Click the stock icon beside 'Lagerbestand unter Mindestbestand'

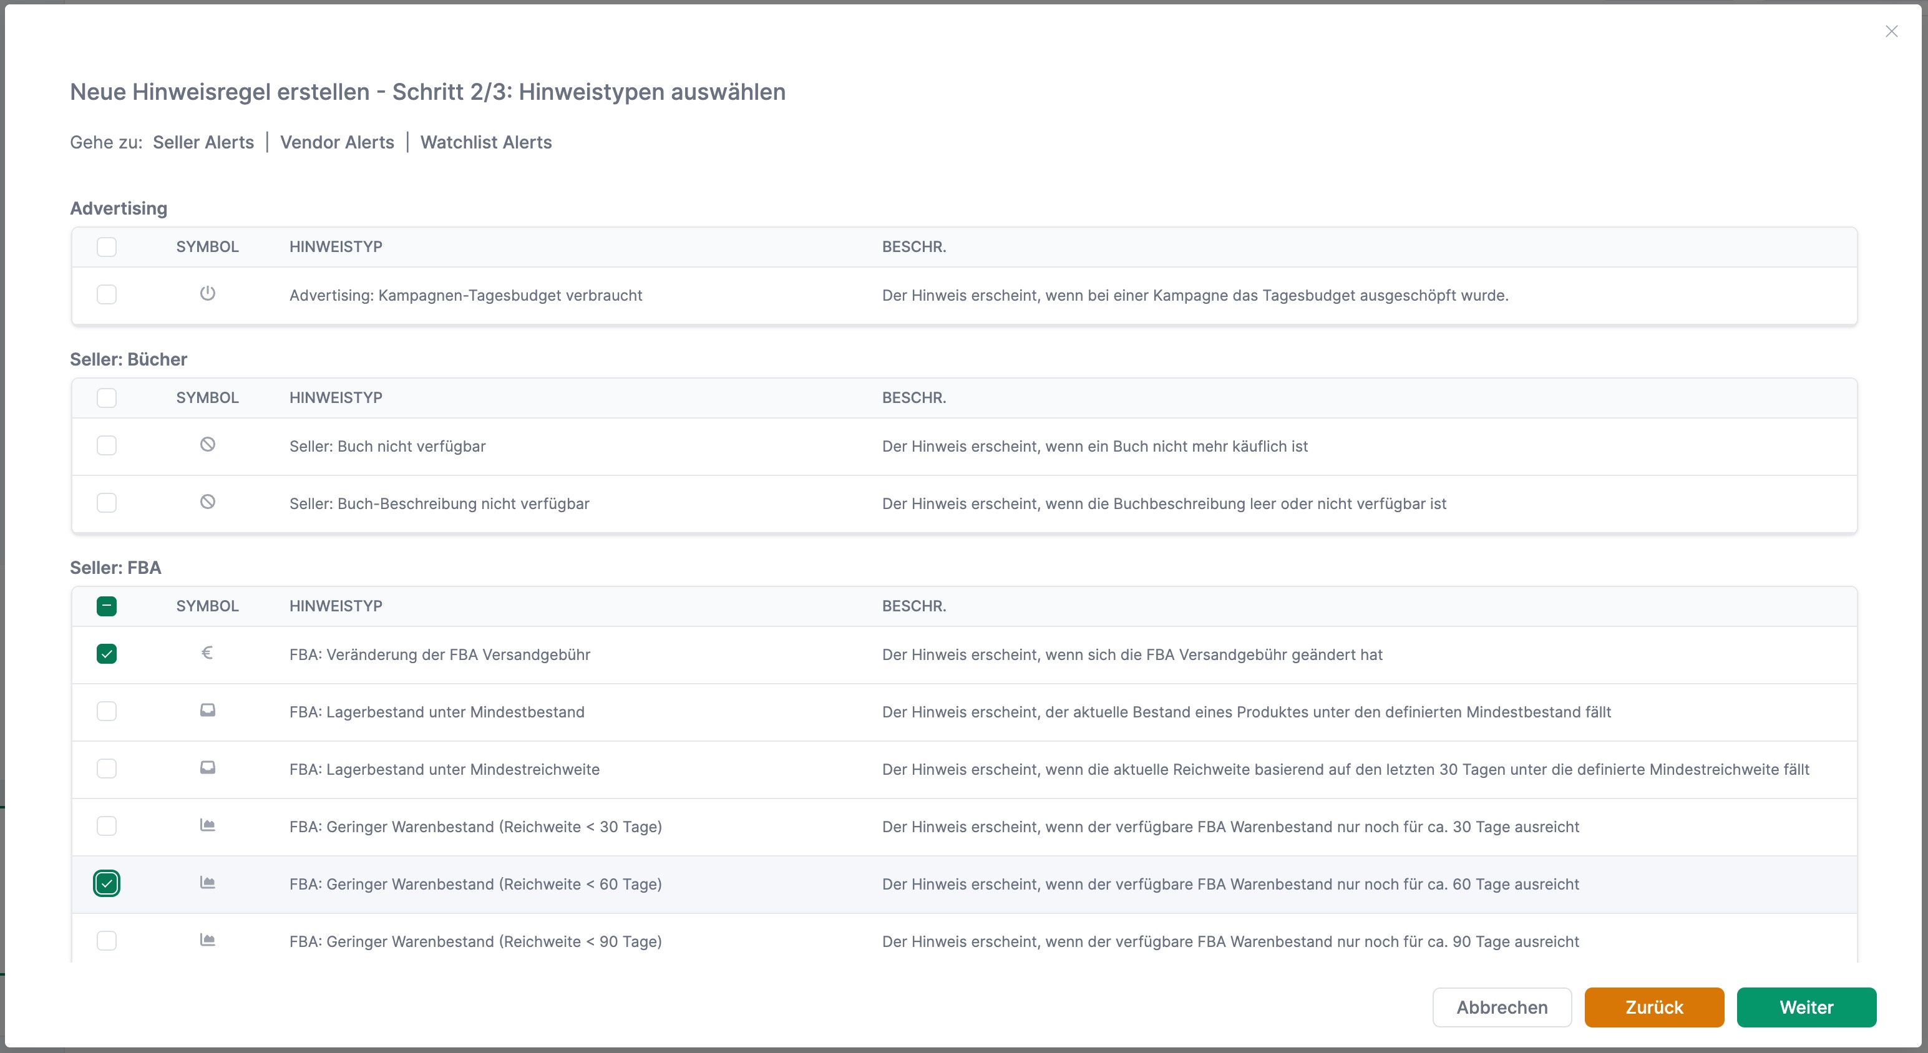coord(207,711)
